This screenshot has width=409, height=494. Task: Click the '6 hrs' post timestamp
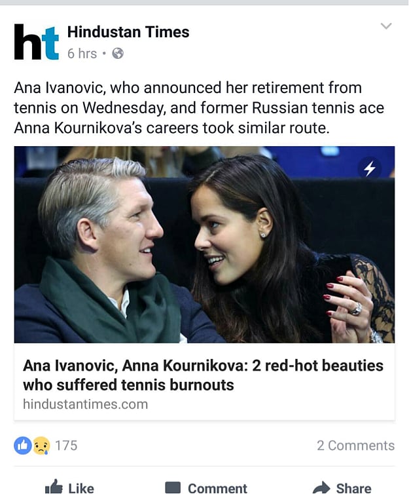[82, 54]
